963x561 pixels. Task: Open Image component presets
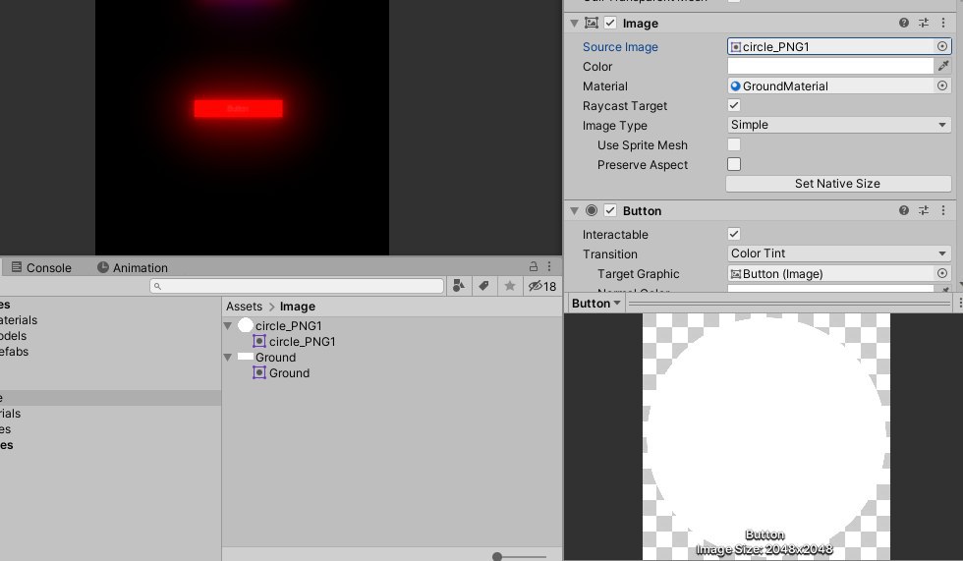[x=923, y=23]
